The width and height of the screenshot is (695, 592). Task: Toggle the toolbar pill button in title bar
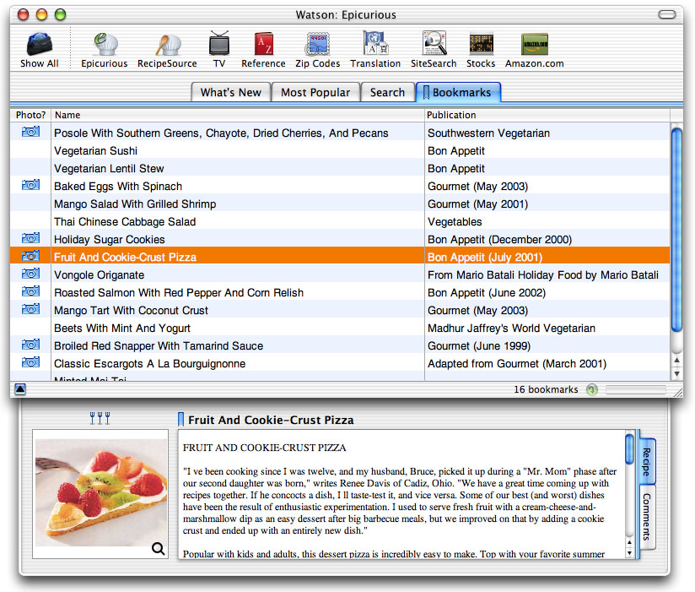coord(667,14)
